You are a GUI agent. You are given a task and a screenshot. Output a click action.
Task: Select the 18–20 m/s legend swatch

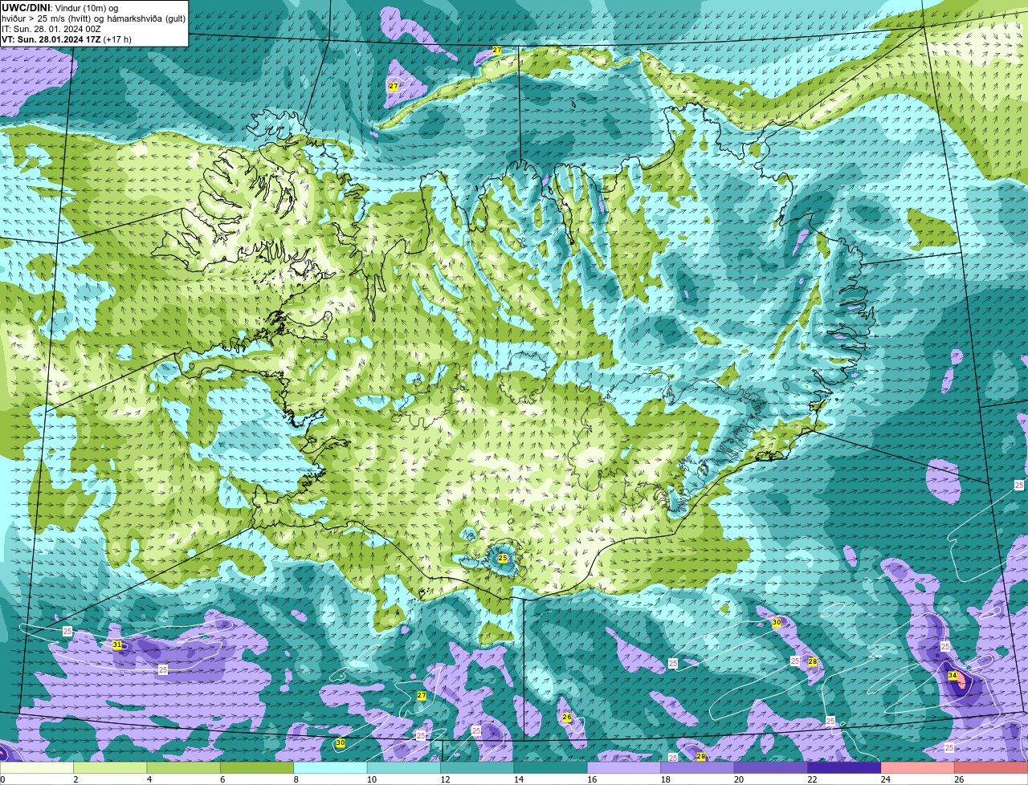tap(698, 767)
